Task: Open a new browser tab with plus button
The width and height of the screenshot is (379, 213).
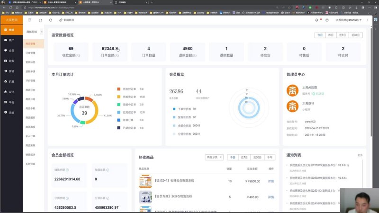Action: 152,2
